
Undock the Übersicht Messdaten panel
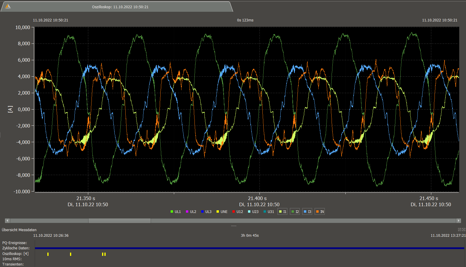tap(460, 230)
